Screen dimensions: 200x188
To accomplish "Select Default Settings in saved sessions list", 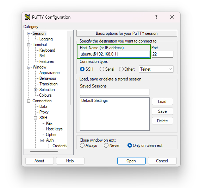I will pyautogui.click(x=94, y=101).
